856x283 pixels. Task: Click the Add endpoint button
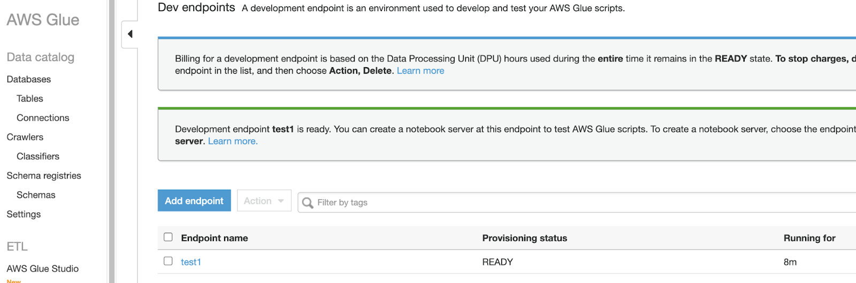[x=194, y=201]
